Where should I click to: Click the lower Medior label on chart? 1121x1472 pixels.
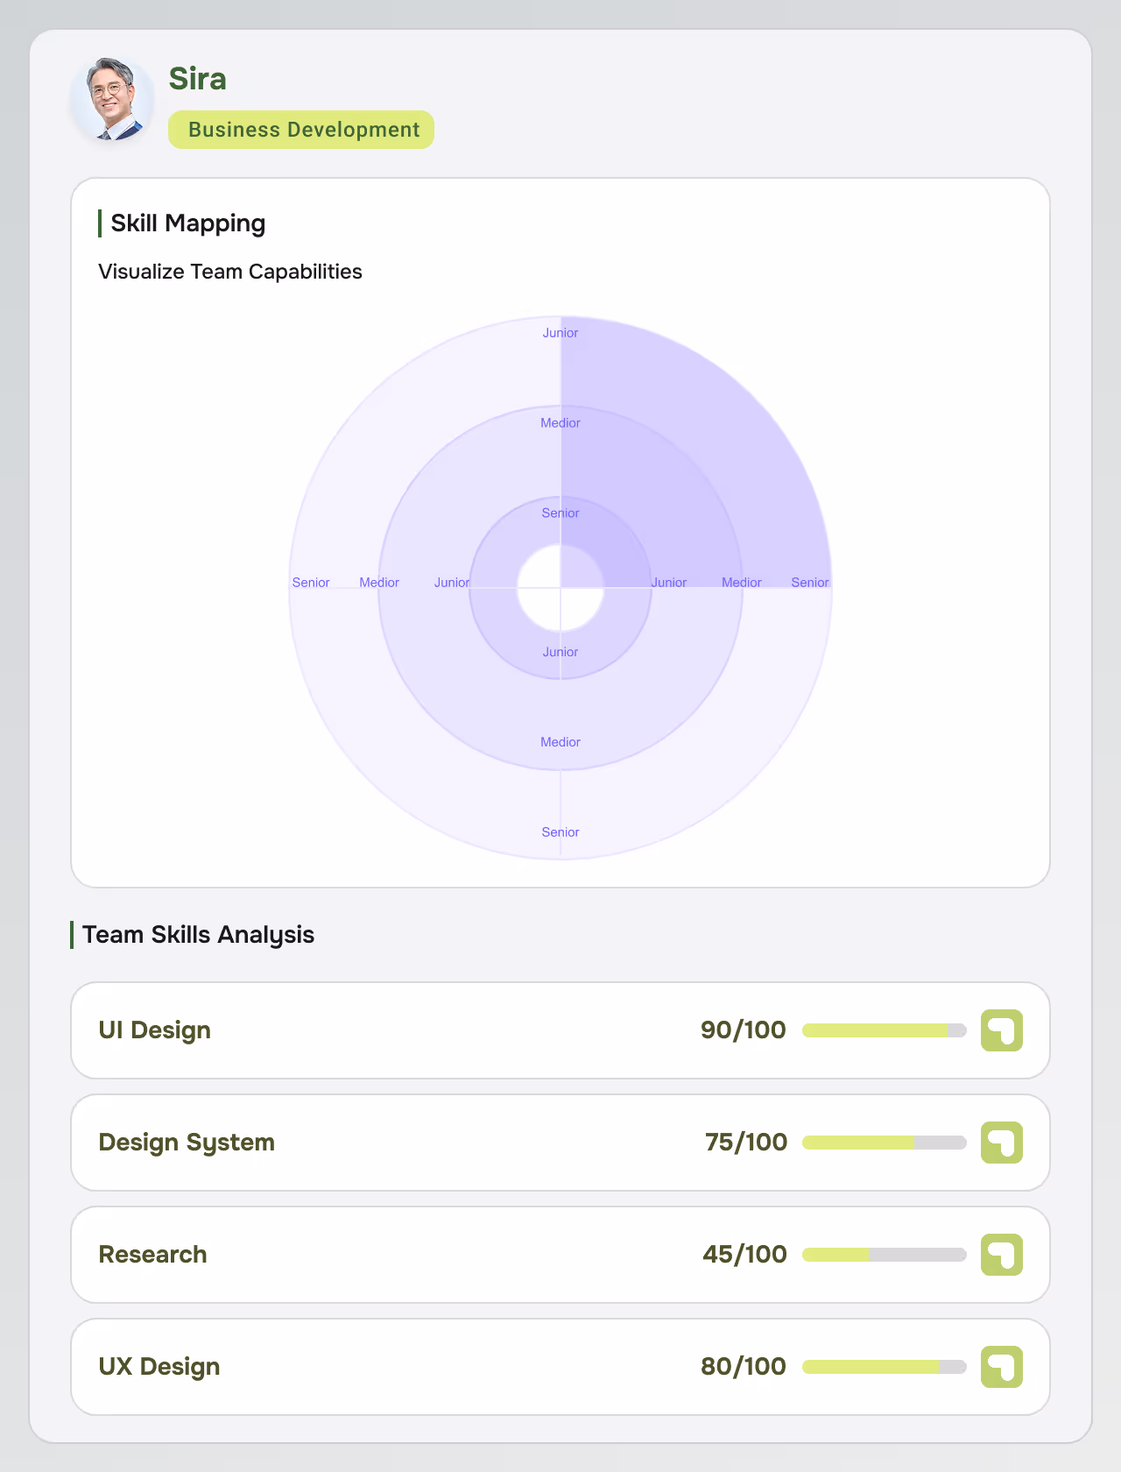[x=560, y=742]
